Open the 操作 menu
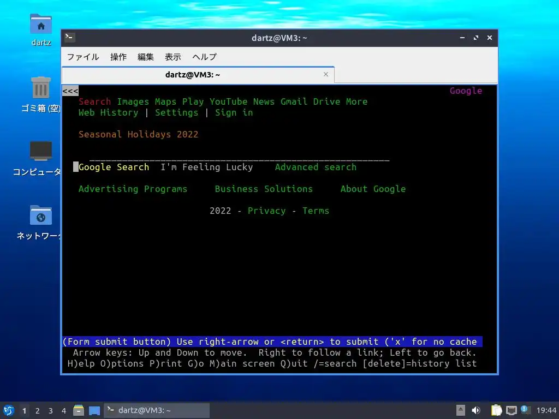Screen dimensions: 559x419 [118, 57]
